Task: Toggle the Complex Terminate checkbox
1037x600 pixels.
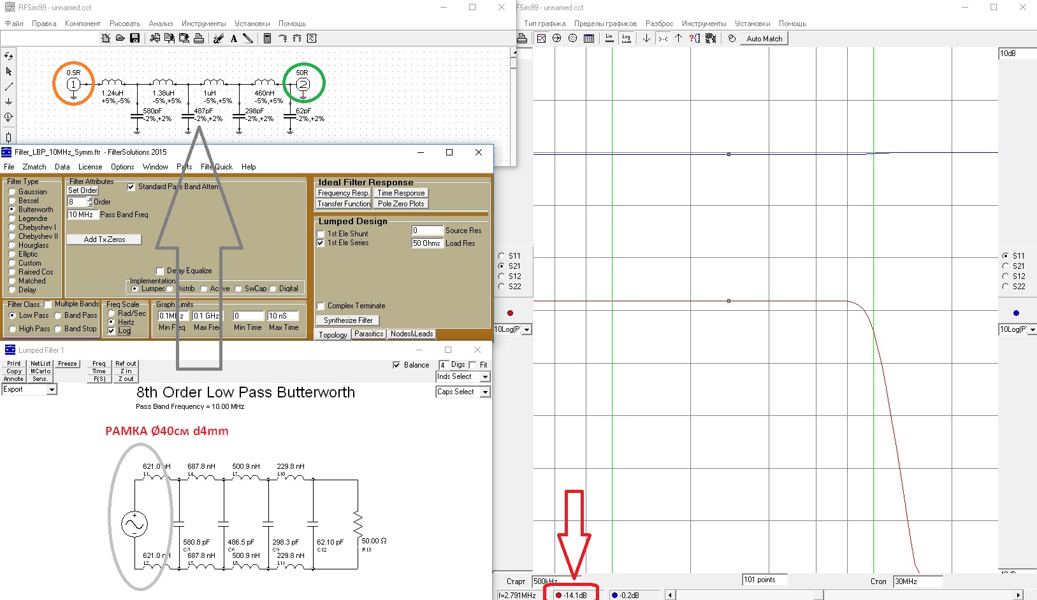Action: coord(321,306)
